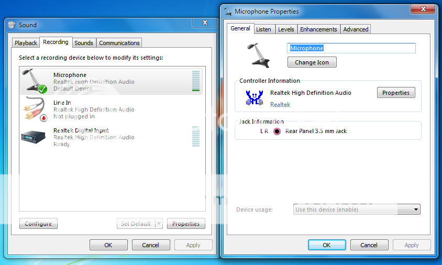Click the "Not plugged in" status text
Viewport: 442px width, 265px height.
tap(74, 116)
